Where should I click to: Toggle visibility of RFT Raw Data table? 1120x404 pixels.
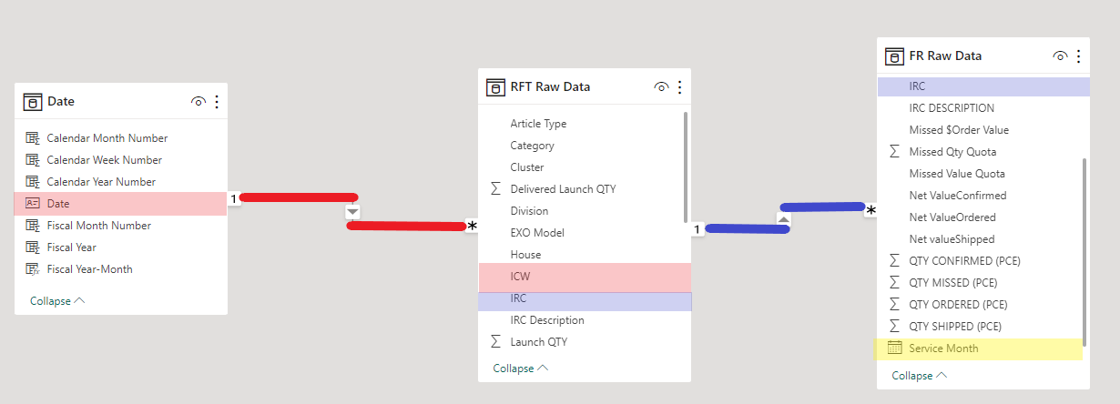coord(661,87)
